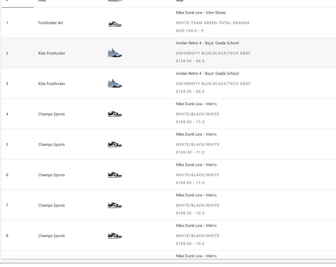
Task: Click 'Nike Dunk Low - Men's' in row 7
Action: (x=196, y=195)
